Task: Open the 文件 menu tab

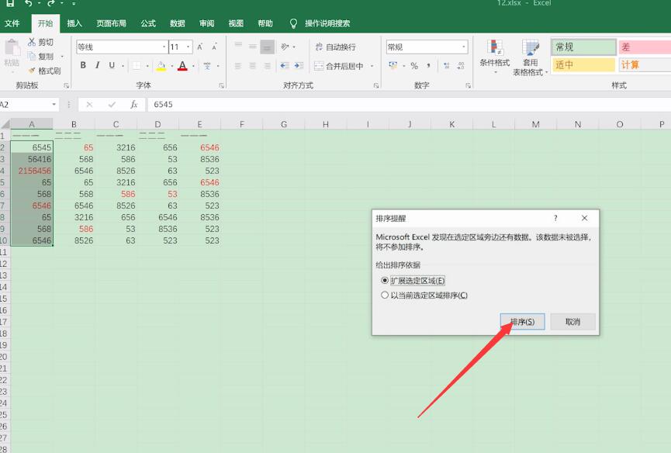Action: point(12,23)
